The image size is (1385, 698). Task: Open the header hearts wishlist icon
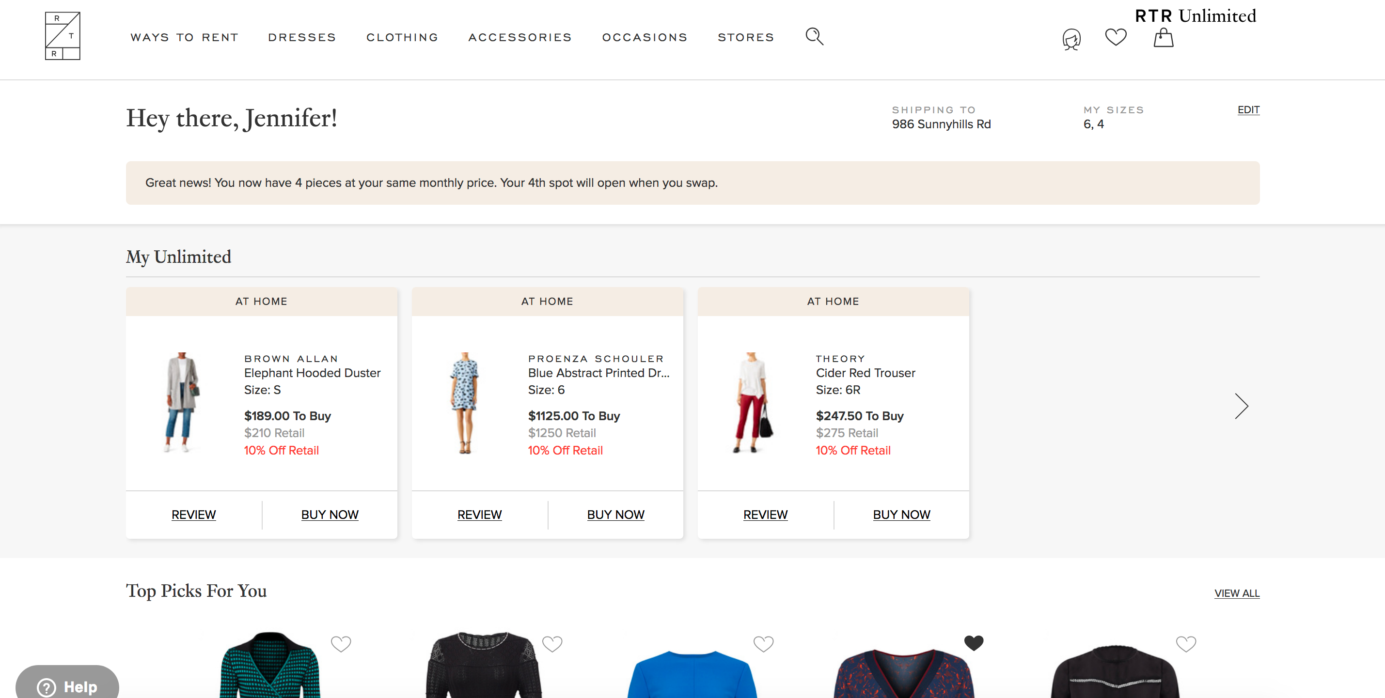(1116, 37)
